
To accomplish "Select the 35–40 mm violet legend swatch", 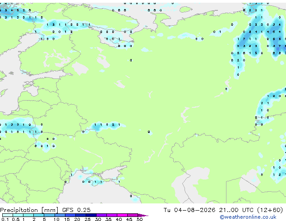I will pos(112,215).
